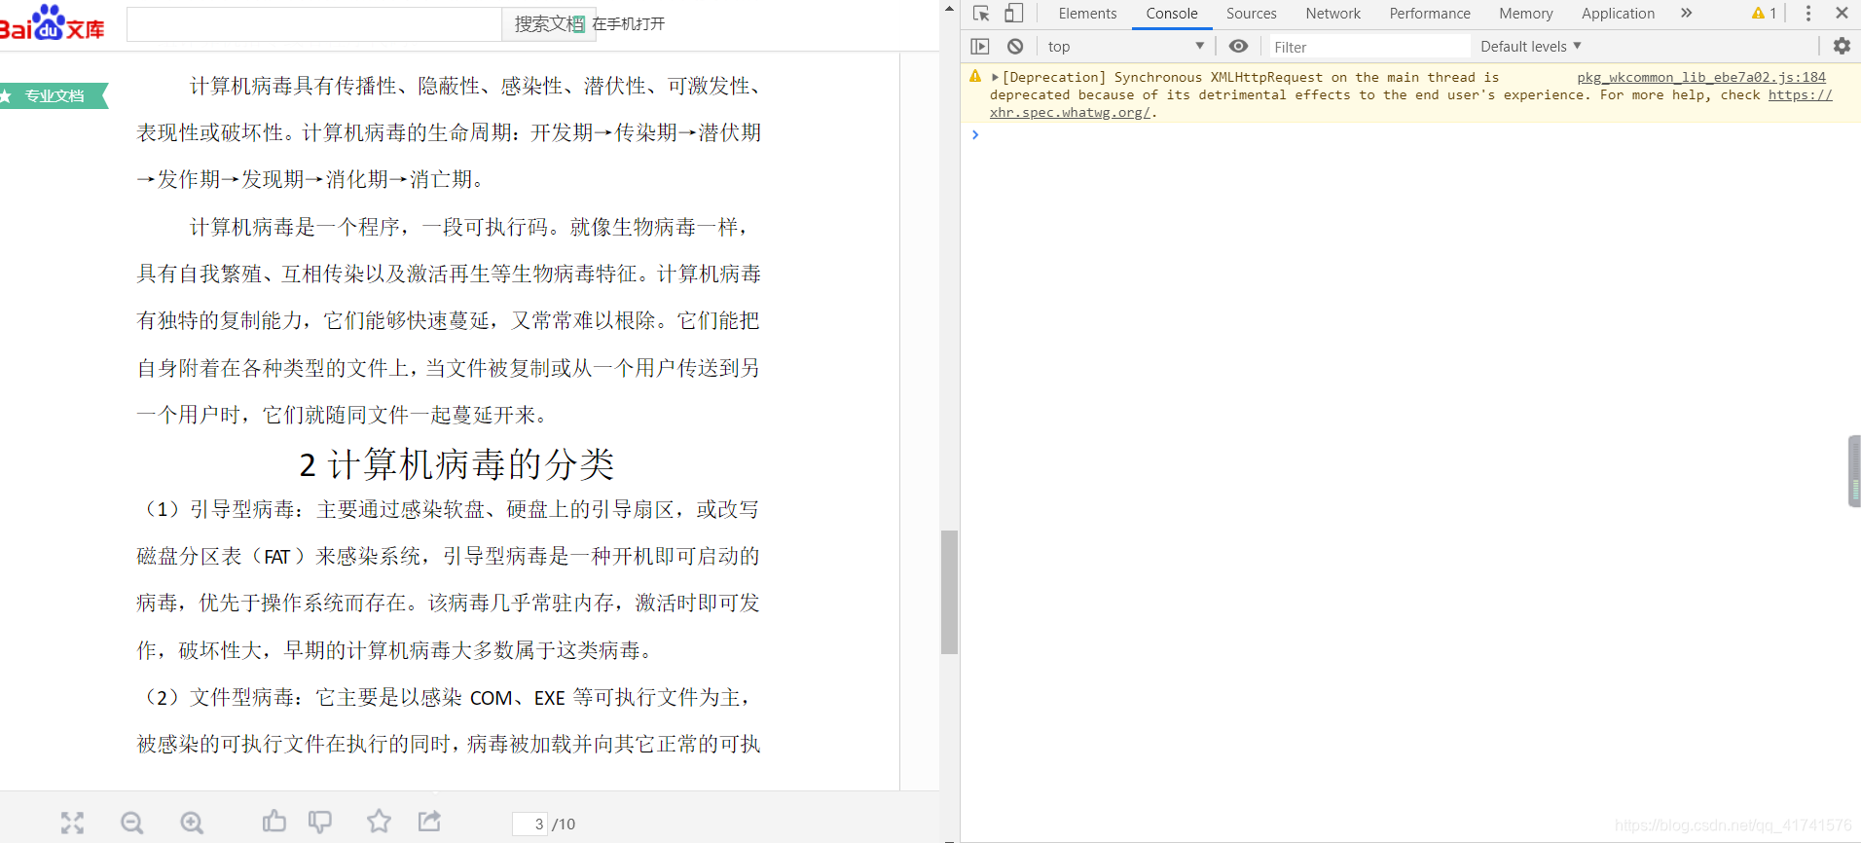Image resolution: width=1861 pixels, height=843 pixels.
Task: Activate DevTools inspect element picker
Action: [x=981, y=14]
